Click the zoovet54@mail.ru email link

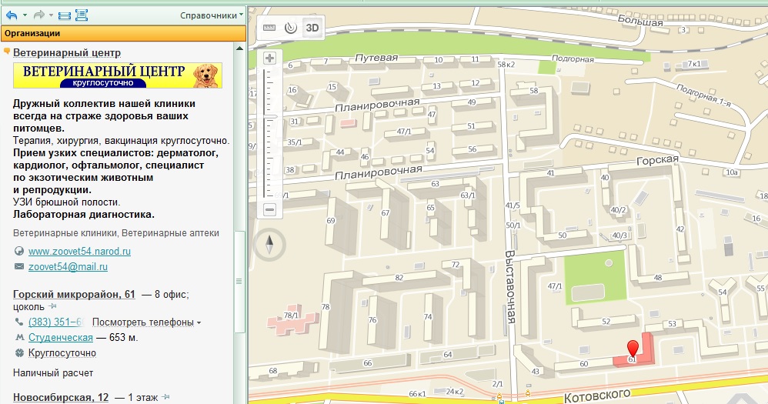click(68, 267)
